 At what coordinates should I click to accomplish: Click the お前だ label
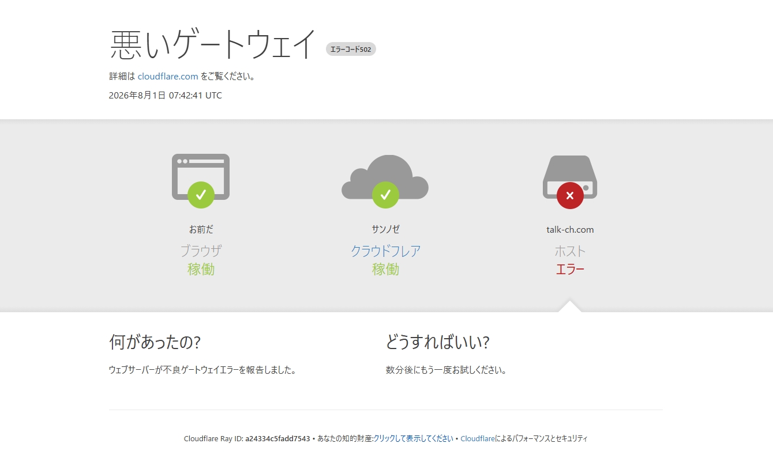pos(201,229)
